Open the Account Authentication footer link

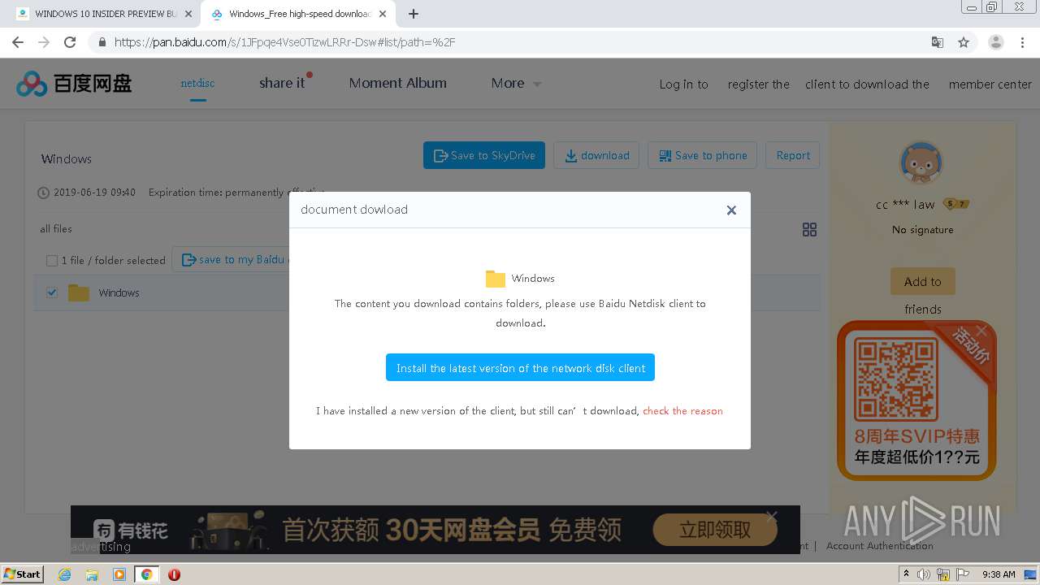(879, 546)
